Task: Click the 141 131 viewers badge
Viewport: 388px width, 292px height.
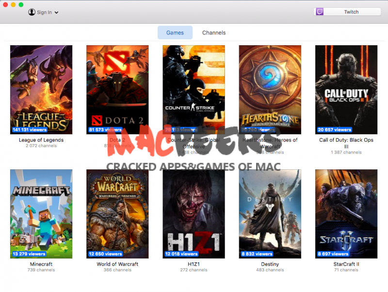Action: [30, 130]
